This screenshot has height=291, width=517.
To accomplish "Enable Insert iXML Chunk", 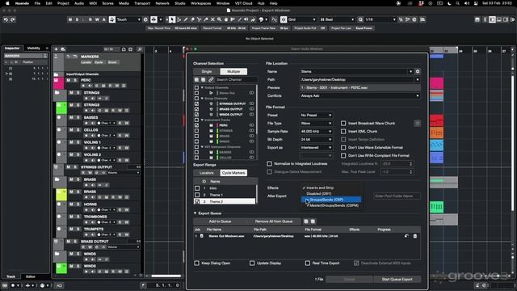I will 343,131.
